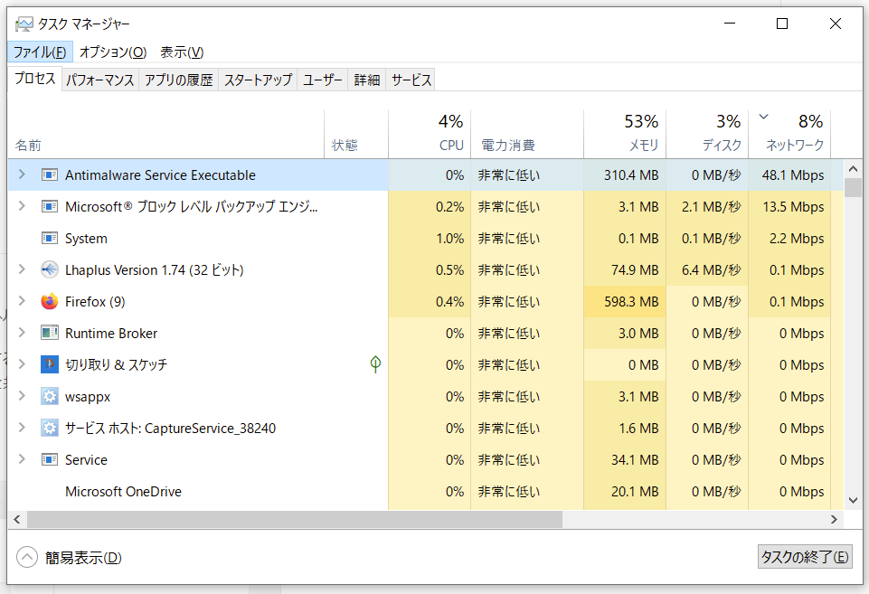The width and height of the screenshot is (869, 594).
Task: Expand the Antimalware Service Executable row
Action: [22, 174]
